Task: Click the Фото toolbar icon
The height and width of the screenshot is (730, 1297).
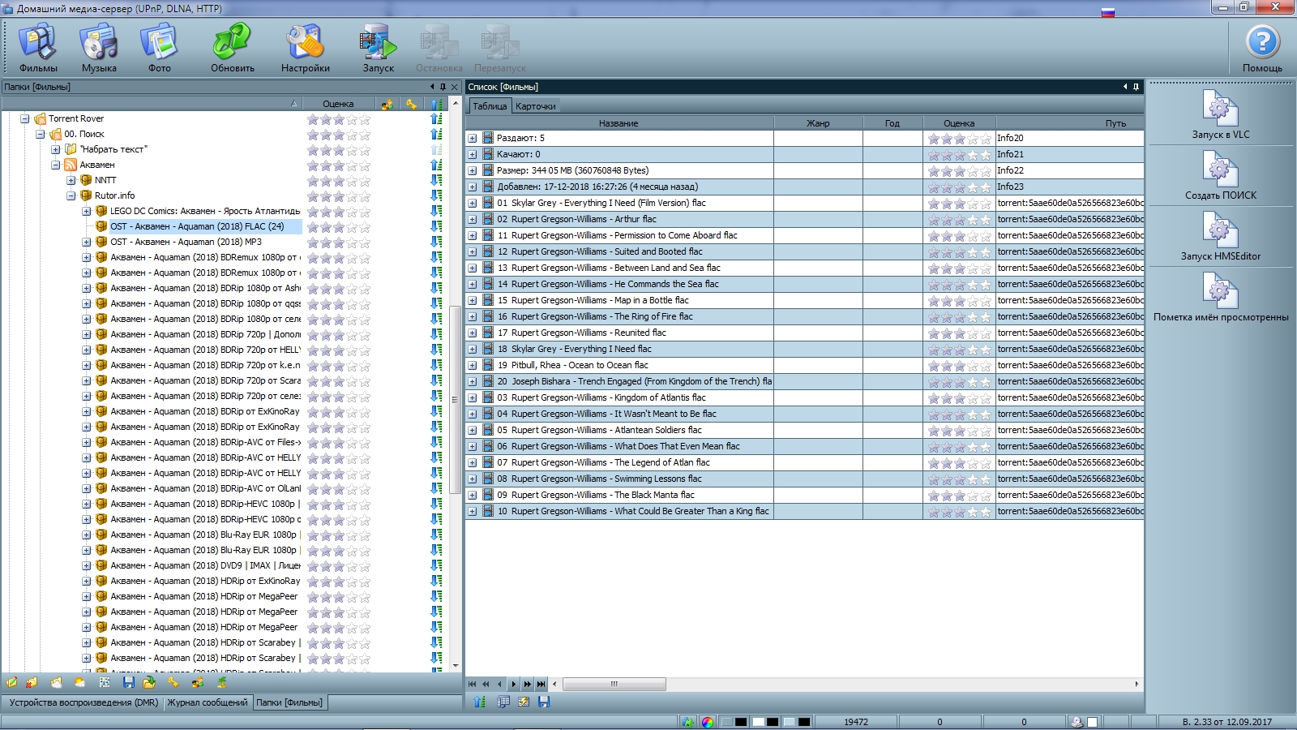Action: [x=159, y=49]
